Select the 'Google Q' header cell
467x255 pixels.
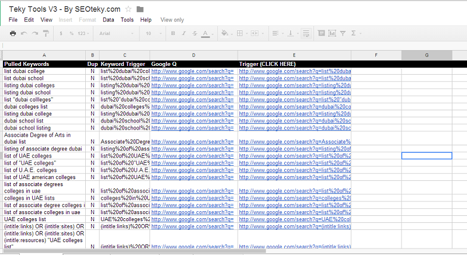coord(194,64)
